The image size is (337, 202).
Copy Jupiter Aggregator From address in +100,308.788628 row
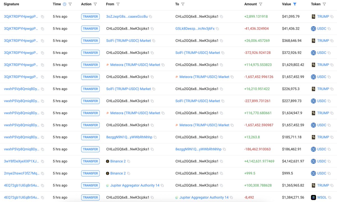pos(162,186)
